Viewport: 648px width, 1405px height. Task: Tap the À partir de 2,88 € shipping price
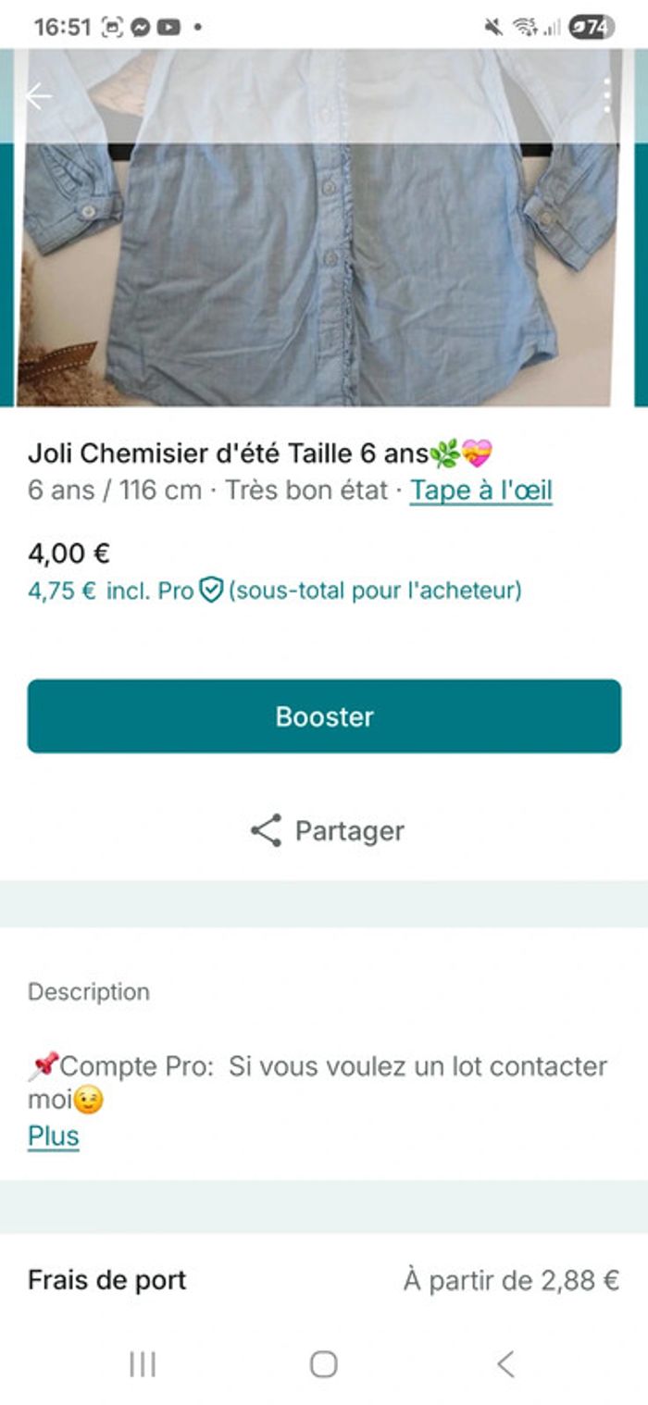(x=511, y=1280)
